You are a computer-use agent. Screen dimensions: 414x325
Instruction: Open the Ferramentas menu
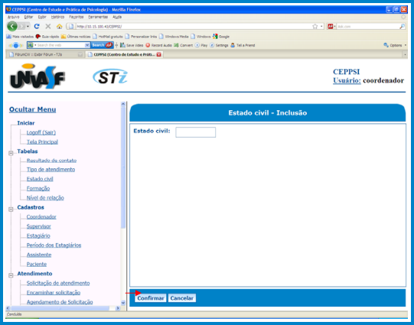click(98, 17)
